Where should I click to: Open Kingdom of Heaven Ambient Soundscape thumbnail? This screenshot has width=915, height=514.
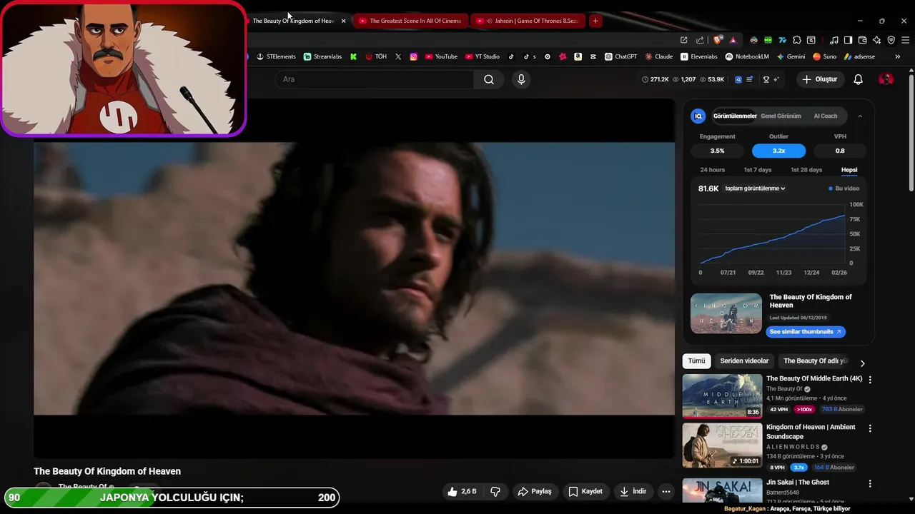pyautogui.click(x=722, y=445)
